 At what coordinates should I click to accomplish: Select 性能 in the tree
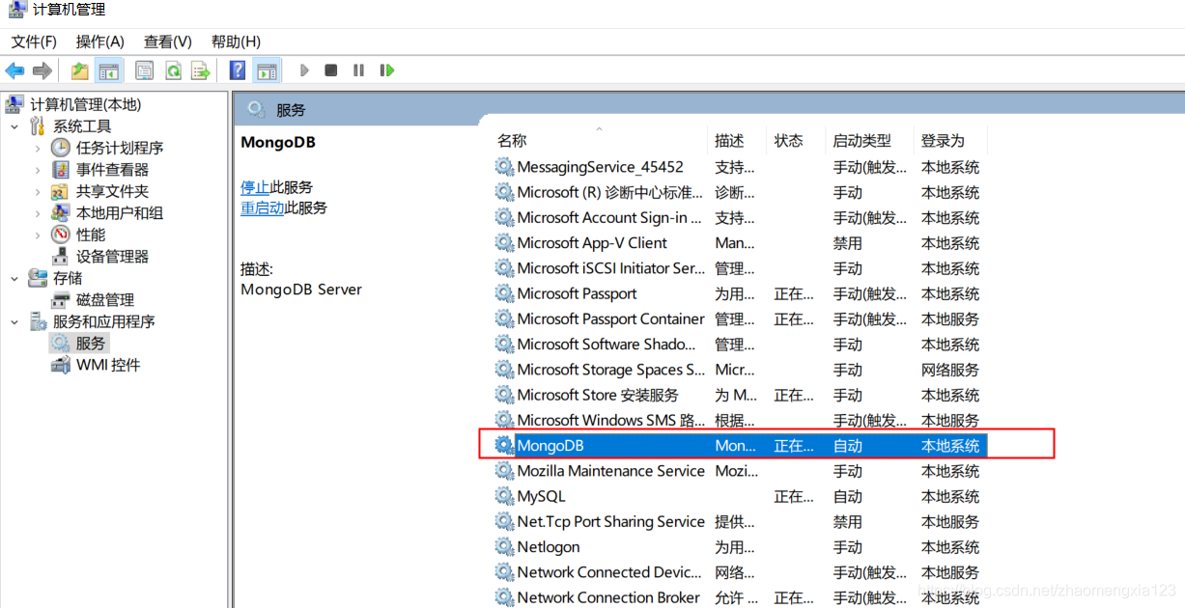pos(91,235)
